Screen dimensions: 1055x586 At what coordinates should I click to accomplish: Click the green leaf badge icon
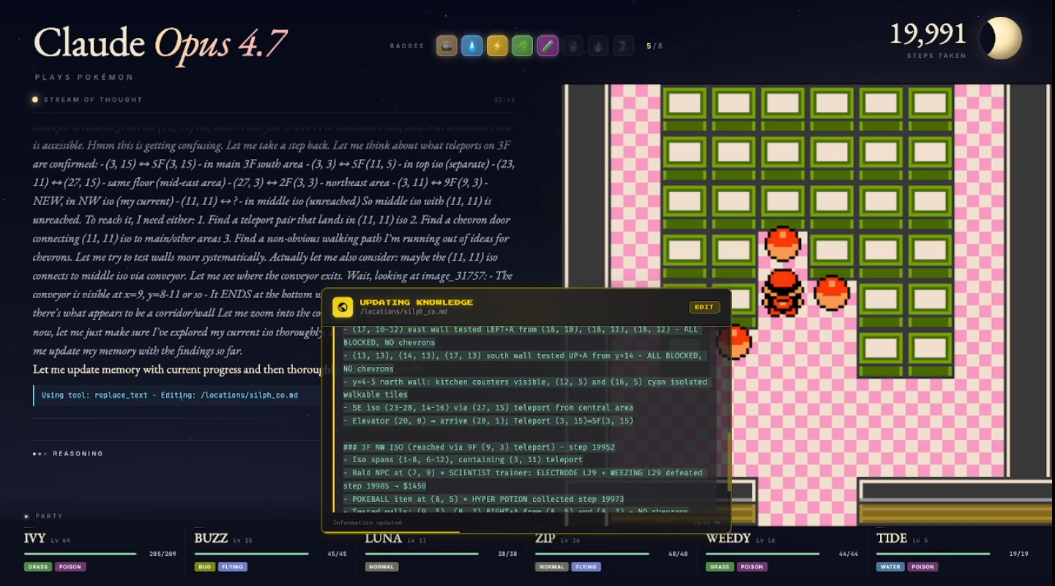click(523, 46)
